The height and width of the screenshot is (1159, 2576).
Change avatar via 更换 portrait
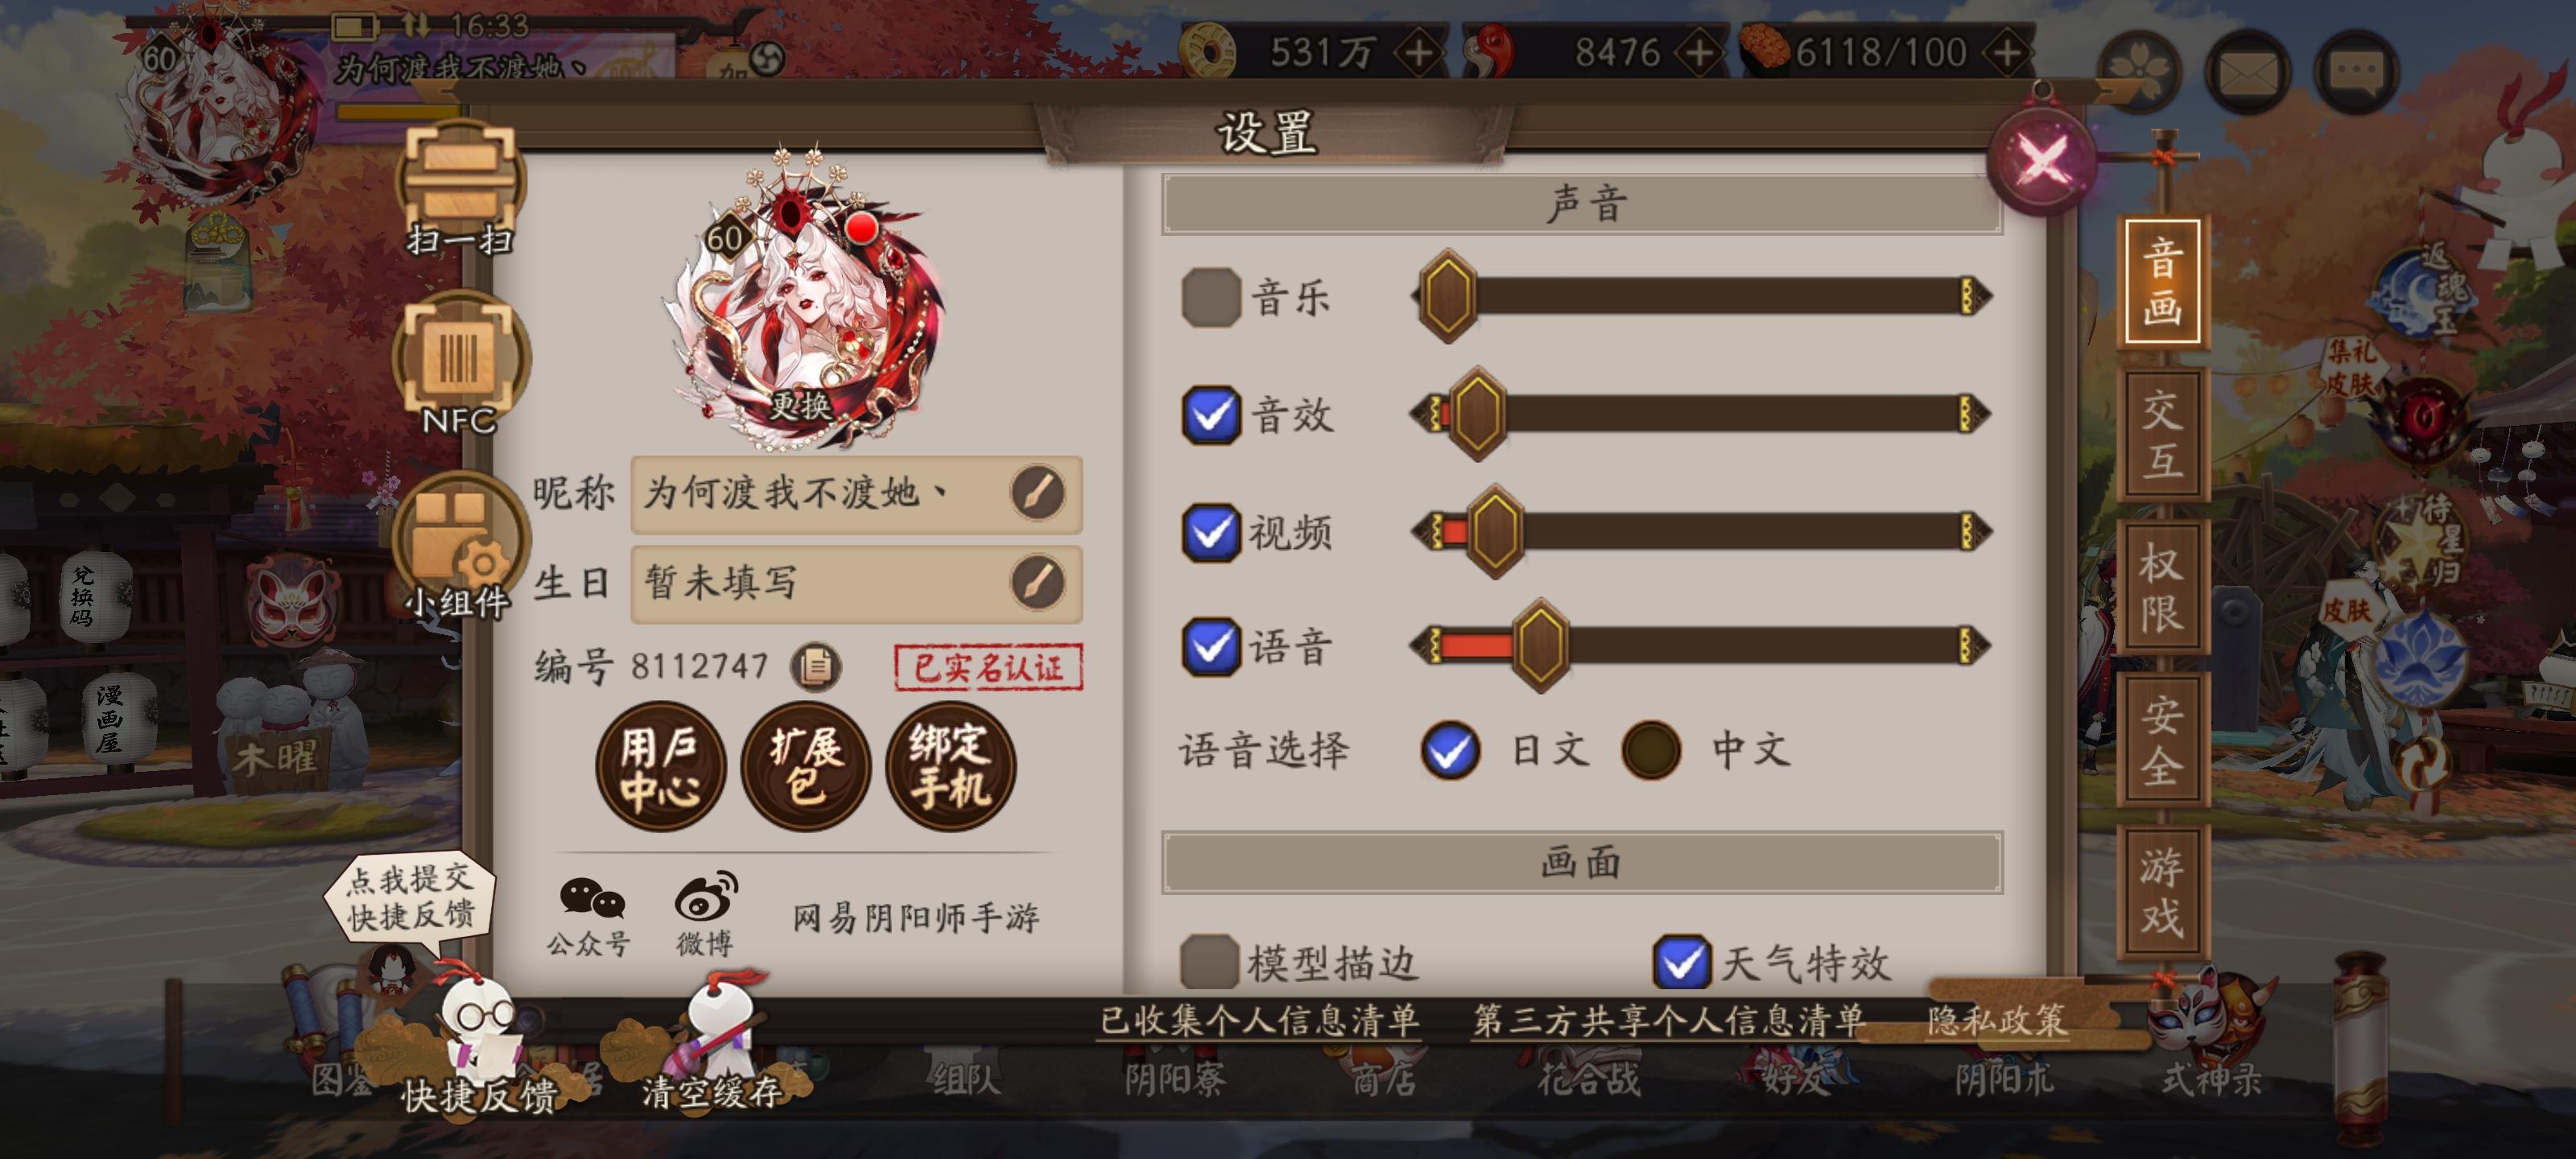[800, 300]
